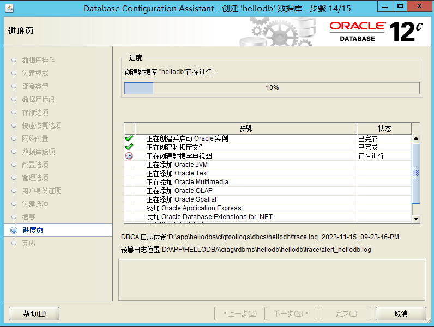Image resolution: width=434 pixels, height=327 pixels.
Task: Click row 添加 Oracle Application Express
Action: (x=268, y=208)
